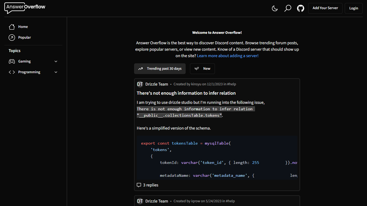The height and width of the screenshot is (206, 367).
Task: Open Learn more about adding a server link
Action: (x=228, y=56)
